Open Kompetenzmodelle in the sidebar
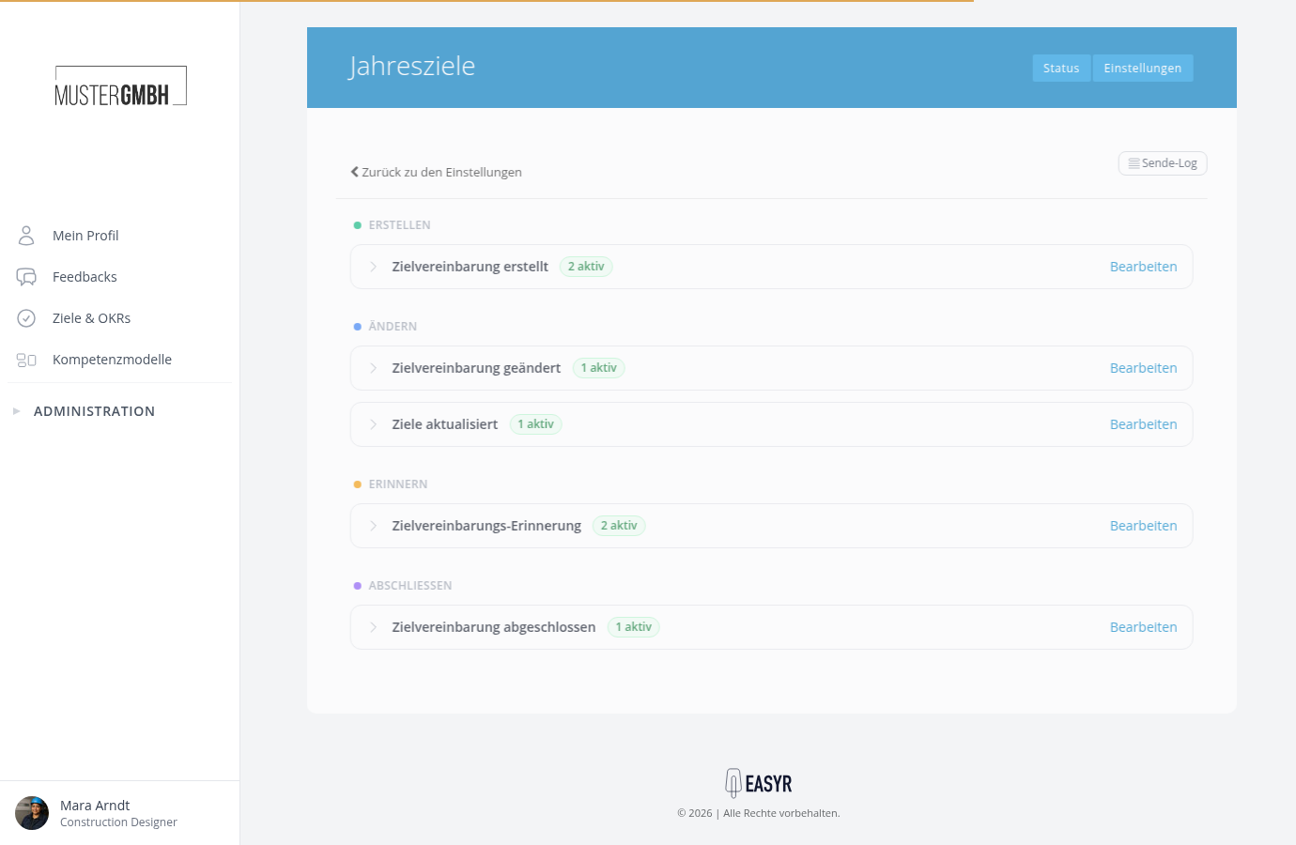Screen dimensions: 1296x845 112,360
